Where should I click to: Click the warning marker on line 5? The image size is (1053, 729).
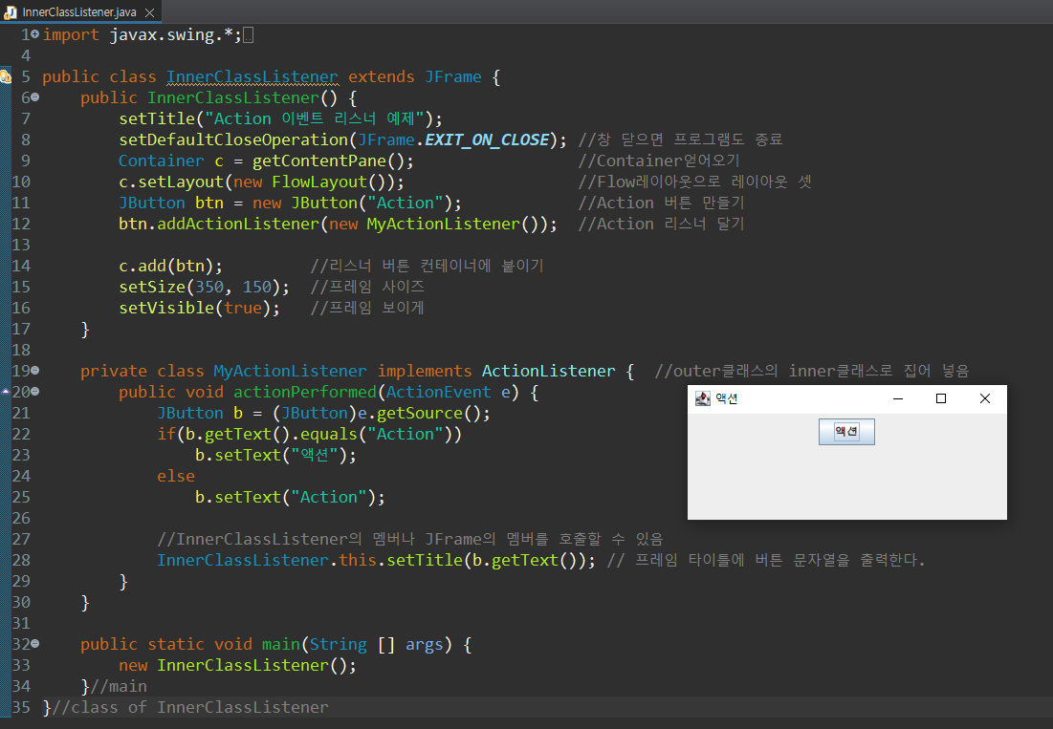tap(6, 76)
